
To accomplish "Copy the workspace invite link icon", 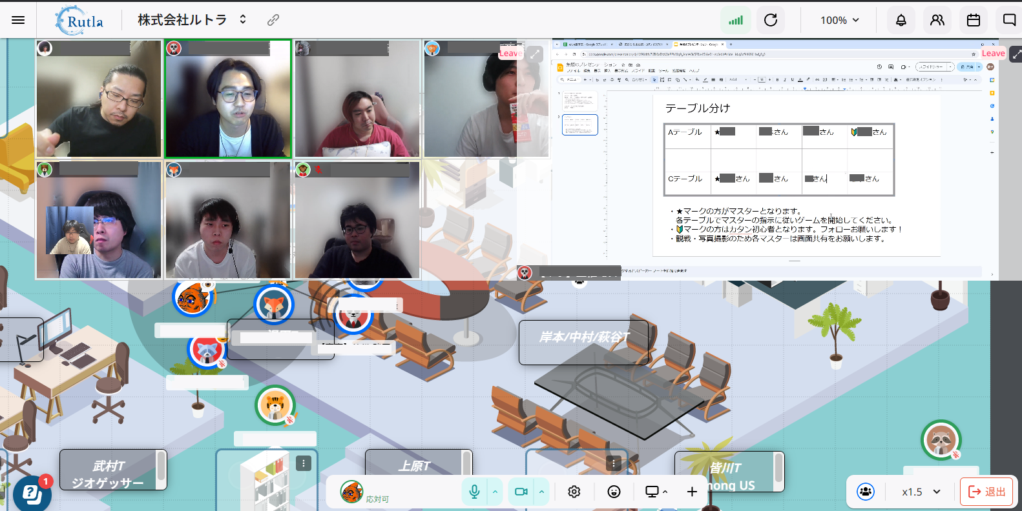I will coord(273,20).
